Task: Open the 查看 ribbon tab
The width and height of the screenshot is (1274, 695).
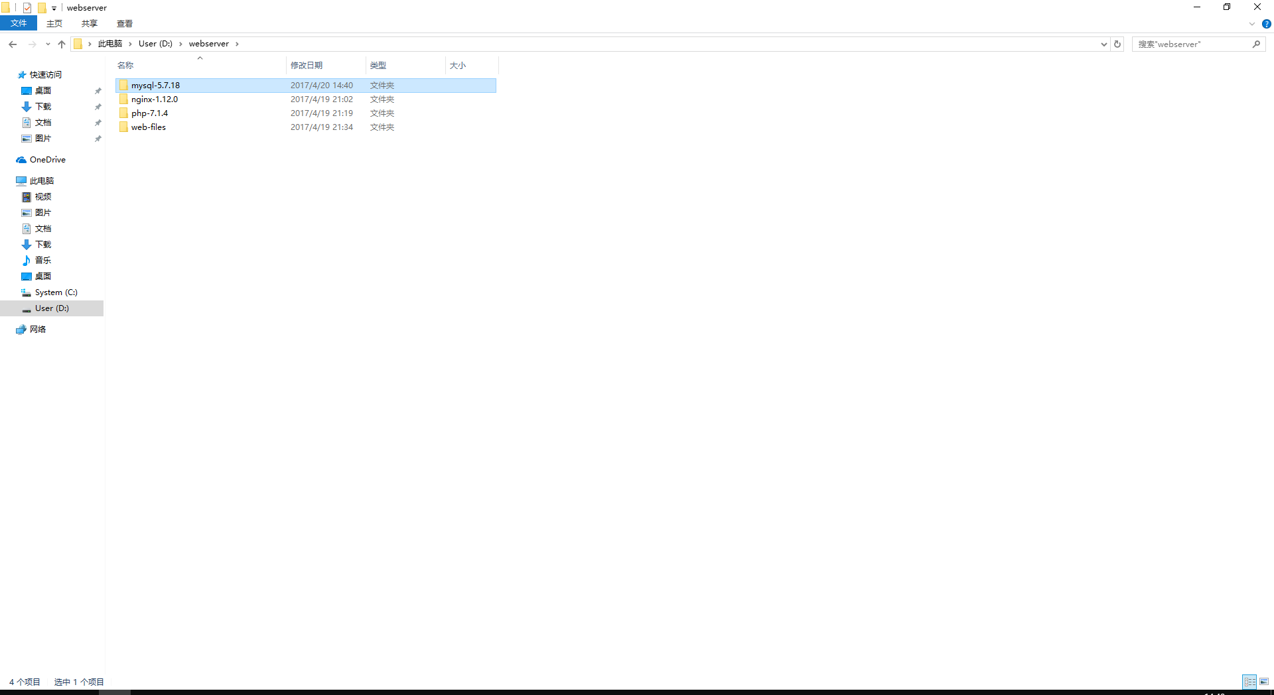Action: 125,23
